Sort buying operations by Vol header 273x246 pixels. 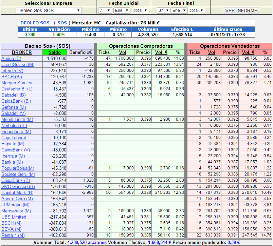point(122,52)
